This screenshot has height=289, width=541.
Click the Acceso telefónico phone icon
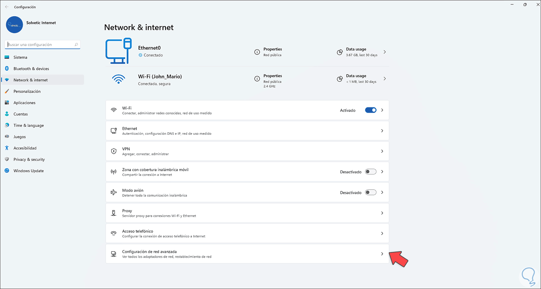114,234
